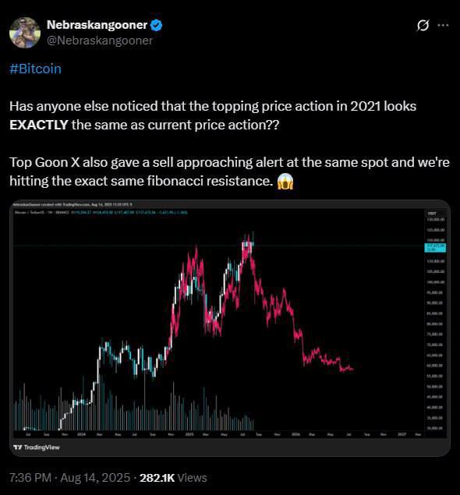Open Nebraskangooner's profile avatar picture
The image size is (460, 495).
pyautogui.click(x=25, y=33)
